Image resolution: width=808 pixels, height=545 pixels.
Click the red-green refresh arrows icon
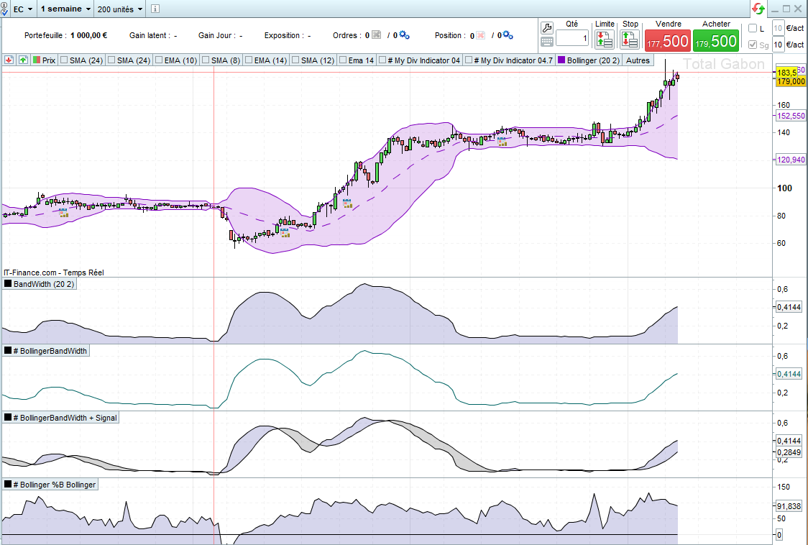pos(758,9)
